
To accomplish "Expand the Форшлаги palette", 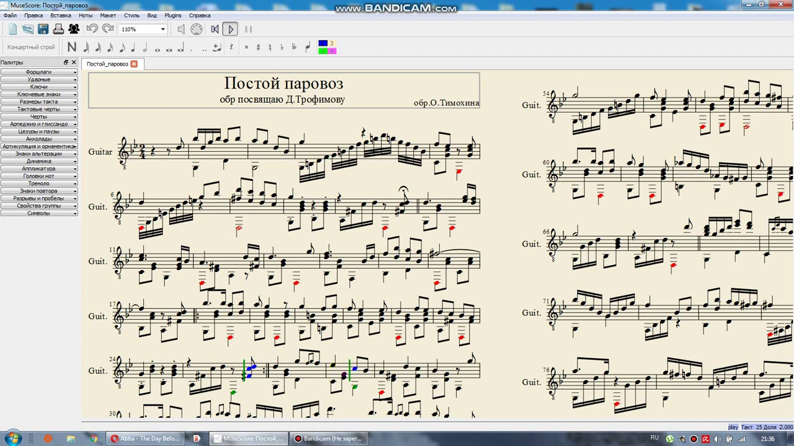I will [x=39, y=72].
